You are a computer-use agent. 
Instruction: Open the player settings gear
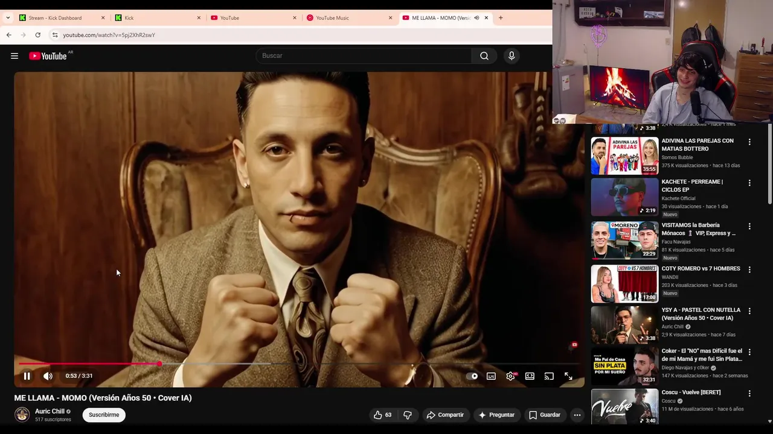click(x=511, y=376)
